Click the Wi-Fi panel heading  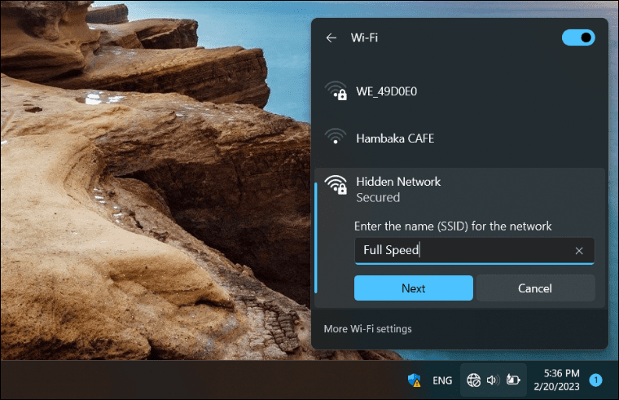(x=364, y=38)
